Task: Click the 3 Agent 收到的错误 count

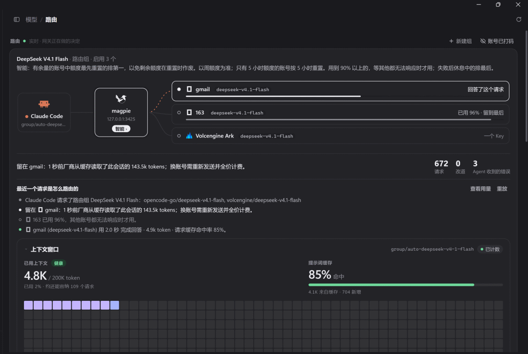Action: (491, 167)
